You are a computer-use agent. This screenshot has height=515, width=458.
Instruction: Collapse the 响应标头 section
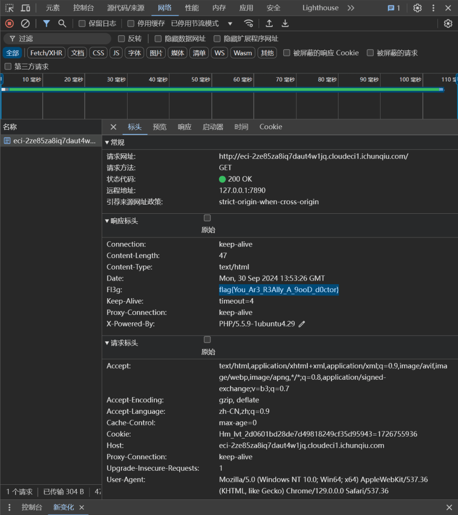pos(121,221)
